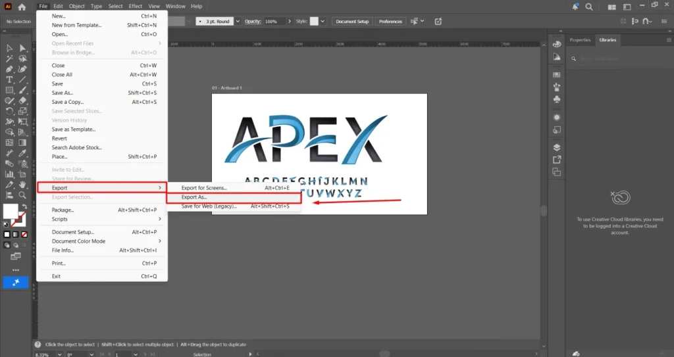
Task: Click the Document Setup button
Action: 352,21
